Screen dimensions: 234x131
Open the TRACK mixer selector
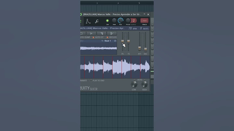(x=144, y=20)
